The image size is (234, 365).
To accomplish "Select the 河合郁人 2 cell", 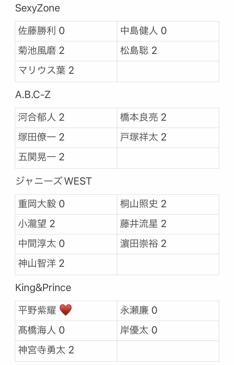I will point(66,118).
